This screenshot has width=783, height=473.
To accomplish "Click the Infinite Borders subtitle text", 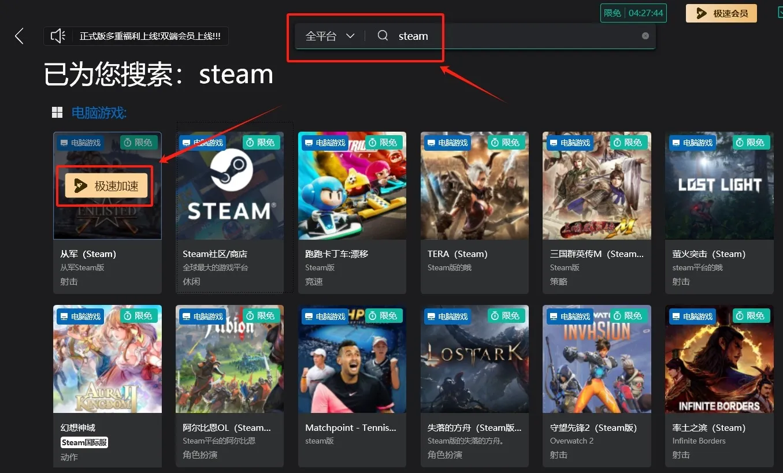I will pos(699,441).
